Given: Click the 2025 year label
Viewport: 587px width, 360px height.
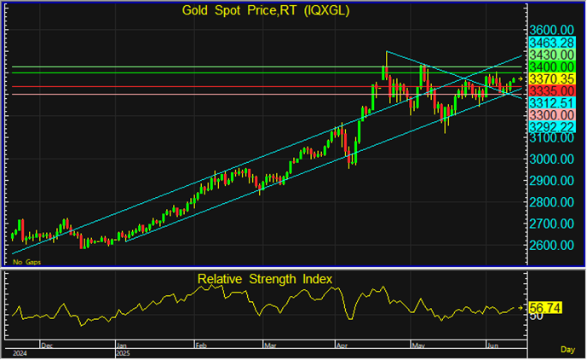Looking at the screenshot, I should 124,353.
